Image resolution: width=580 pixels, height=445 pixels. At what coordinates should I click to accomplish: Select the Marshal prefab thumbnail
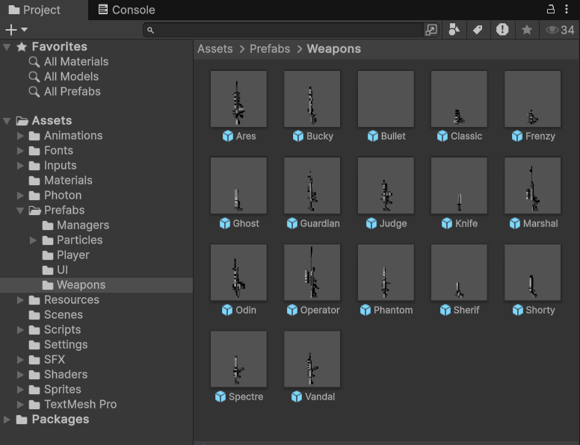pyautogui.click(x=533, y=185)
